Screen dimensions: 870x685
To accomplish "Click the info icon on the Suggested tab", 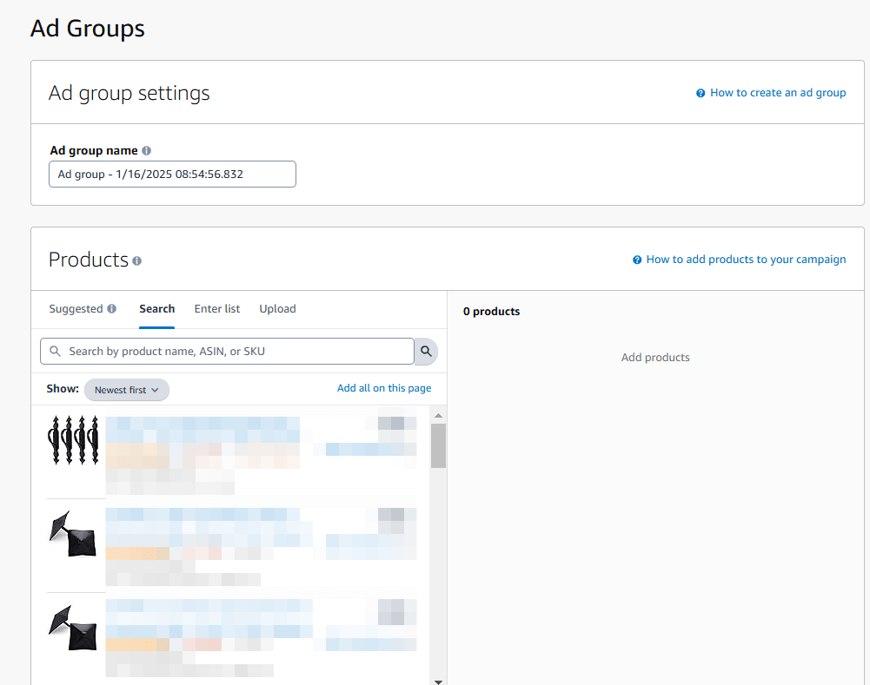I will [111, 309].
